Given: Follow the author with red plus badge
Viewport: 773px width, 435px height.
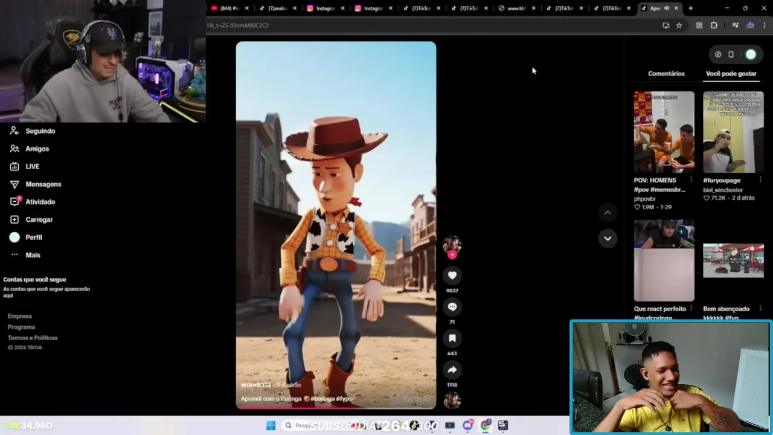Looking at the screenshot, I should pos(452,254).
